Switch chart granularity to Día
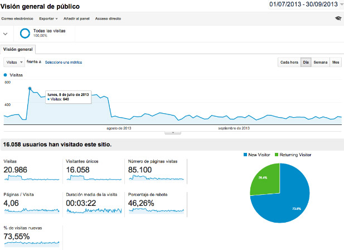 click(x=306, y=62)
